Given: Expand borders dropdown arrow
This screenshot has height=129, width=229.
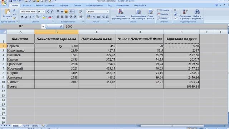Looking at the screenshot, I should point(40,17).
